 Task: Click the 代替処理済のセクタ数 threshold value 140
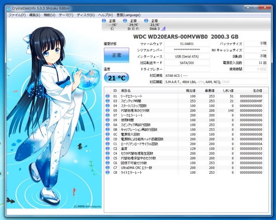231,111
